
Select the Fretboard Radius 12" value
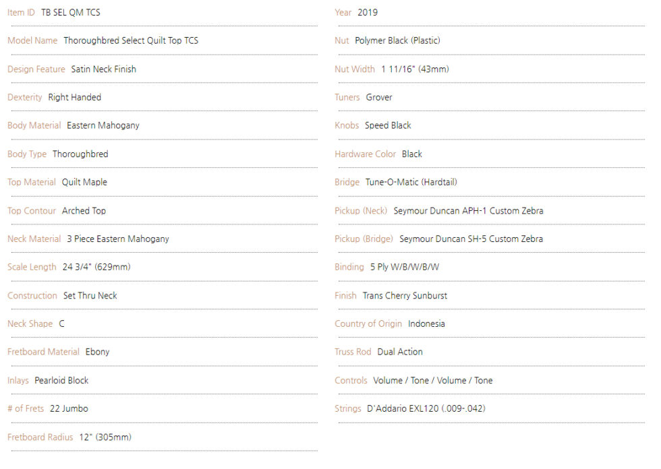tap(105, 437)
